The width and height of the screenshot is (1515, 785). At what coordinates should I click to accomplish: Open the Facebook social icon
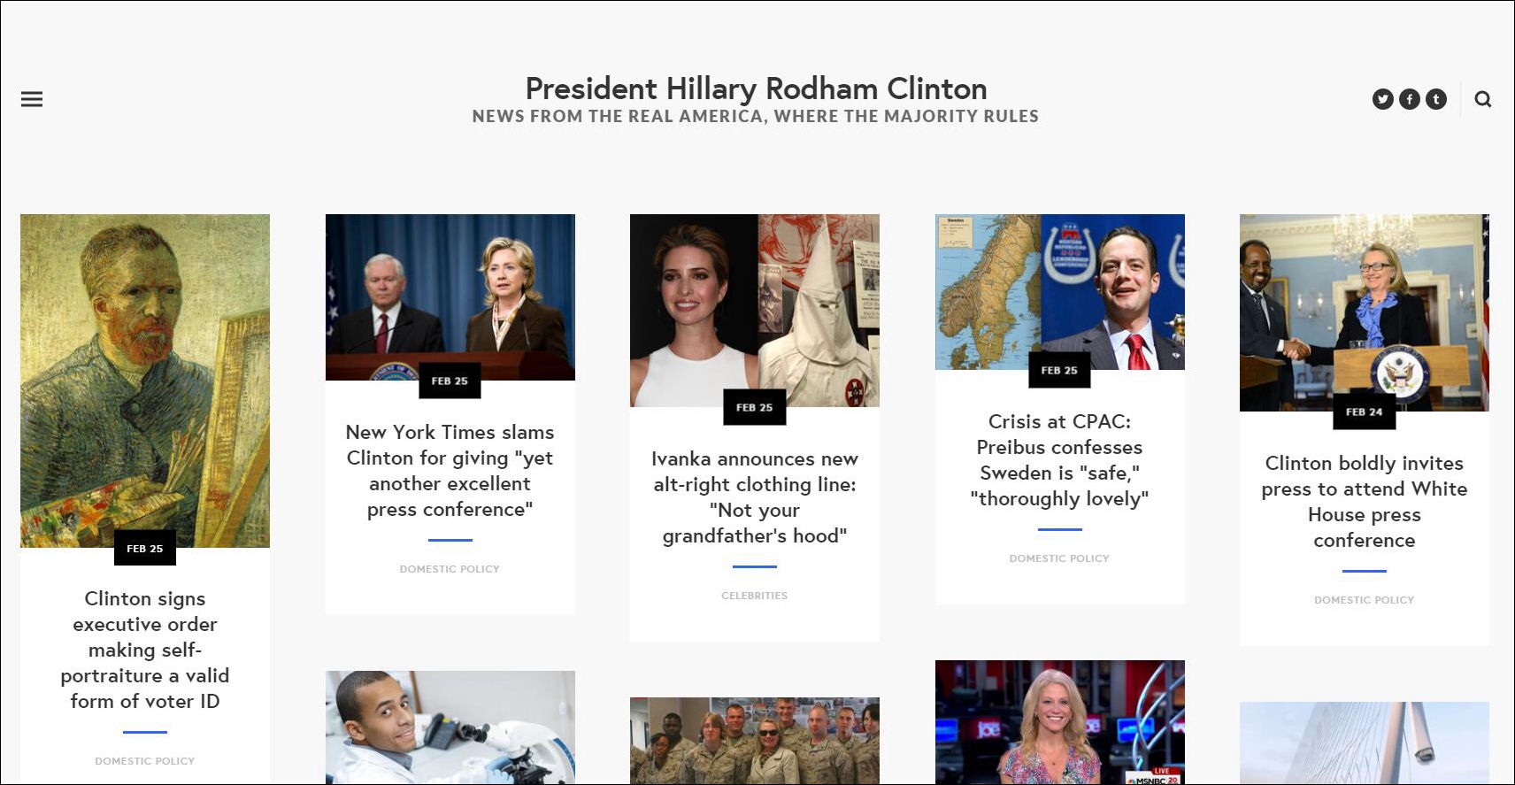click(x=1410, y=99)
